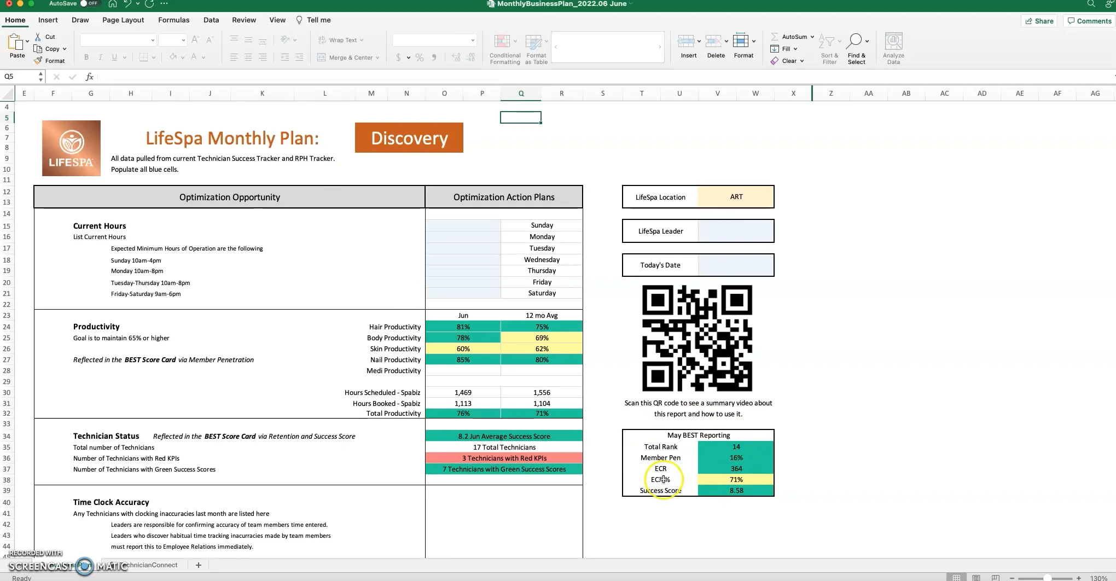Click the decrease indent icon
The width and height of the screenshot is (1116, 581).
pos(285,57)
